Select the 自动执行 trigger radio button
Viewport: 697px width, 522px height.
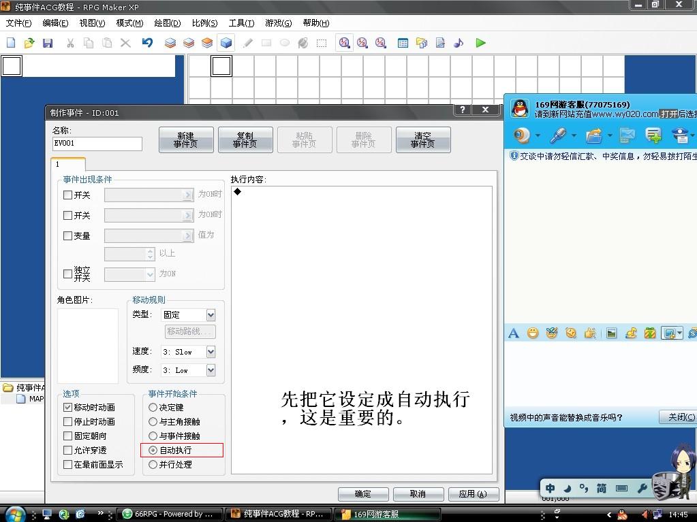click(x=153, y=450)
